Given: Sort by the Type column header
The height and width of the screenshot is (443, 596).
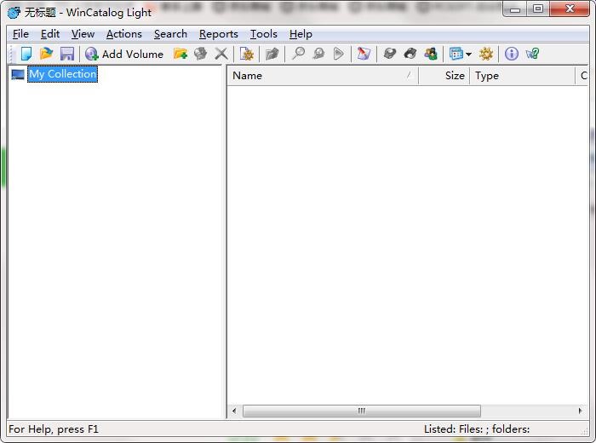Looking at the screenshot, I should pyautogui.click(x=522, y=75).
